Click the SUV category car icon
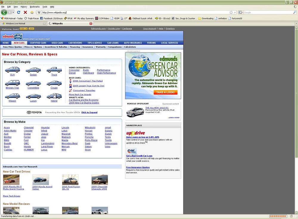This screenshot has width=298, height=219. point(12,70)
